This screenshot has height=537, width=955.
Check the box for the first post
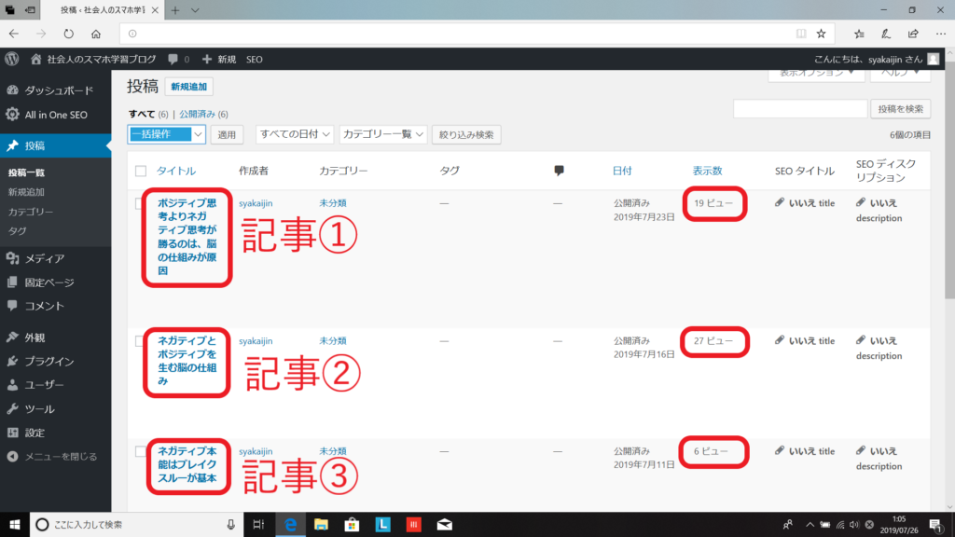click(141, 203)
